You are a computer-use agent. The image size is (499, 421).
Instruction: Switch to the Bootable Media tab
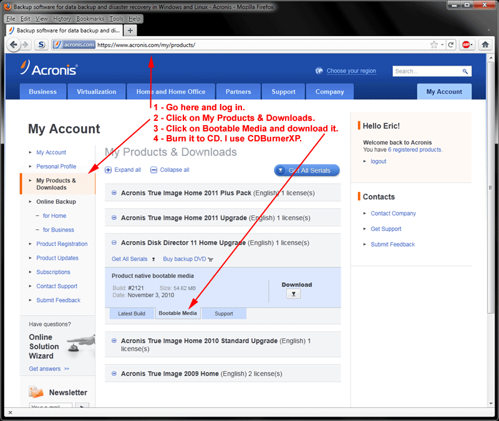point(178,313)
